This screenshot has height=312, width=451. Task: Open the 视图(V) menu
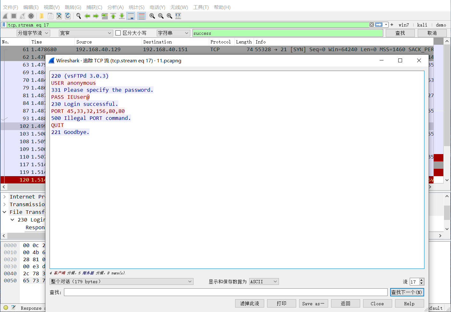pyautogui.click(x=52, y=7)
